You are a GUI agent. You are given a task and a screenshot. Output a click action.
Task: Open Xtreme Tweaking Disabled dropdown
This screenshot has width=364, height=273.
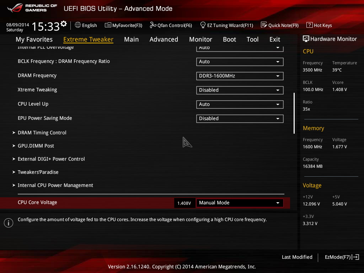click(240, 90)
